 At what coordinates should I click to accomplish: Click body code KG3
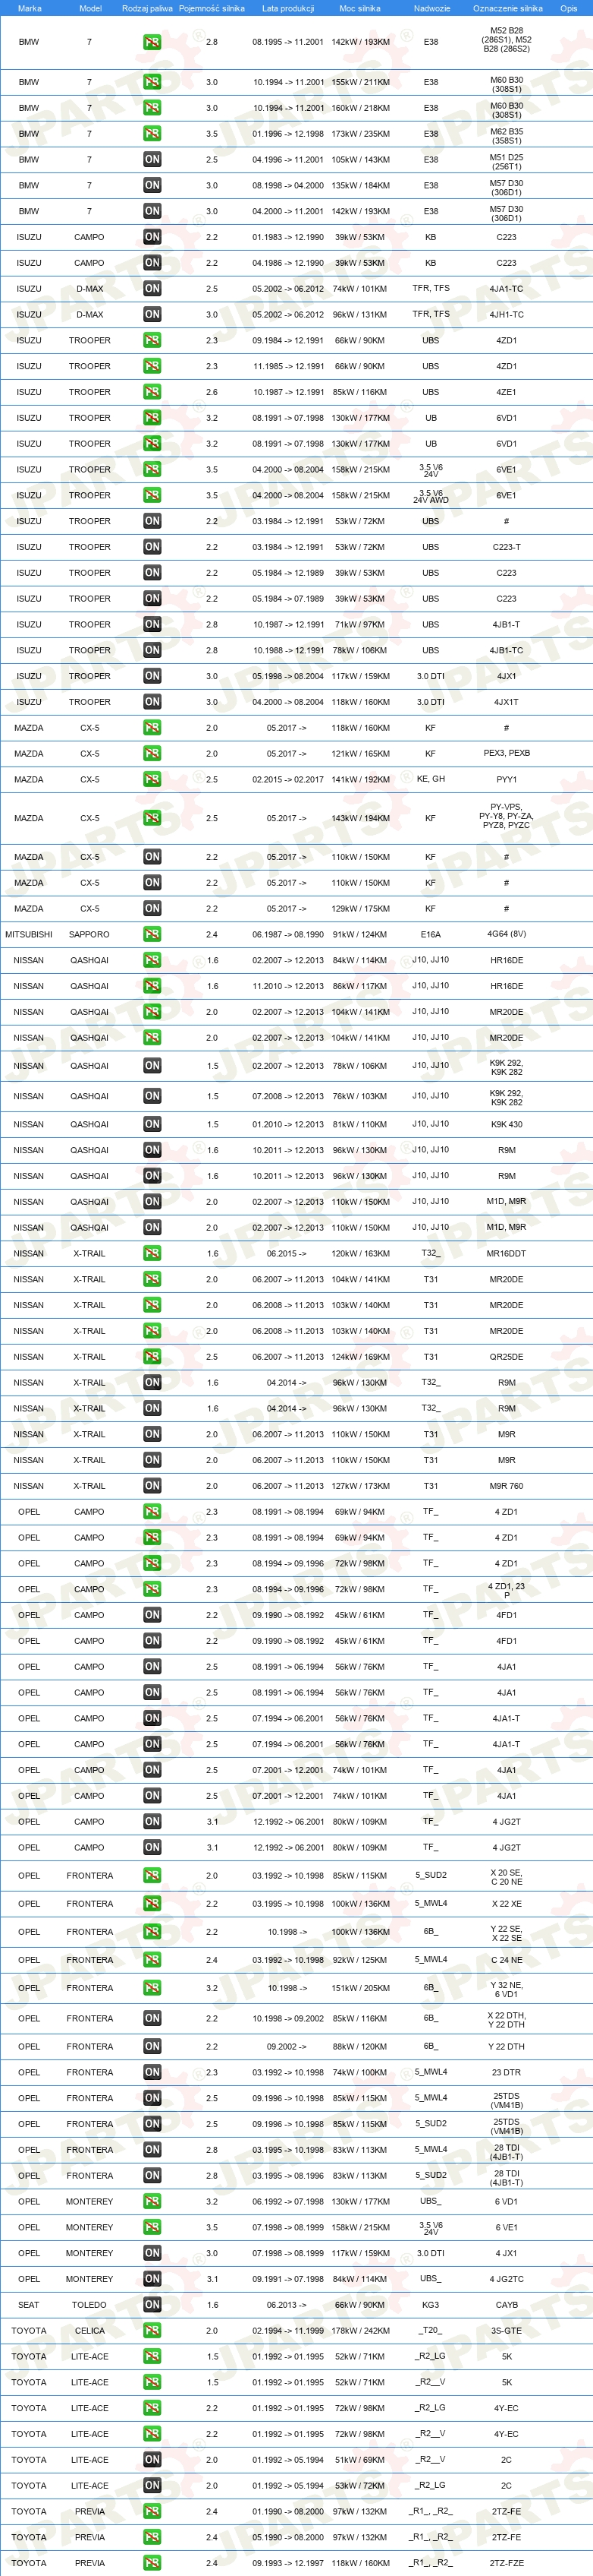pos(430,2305)
